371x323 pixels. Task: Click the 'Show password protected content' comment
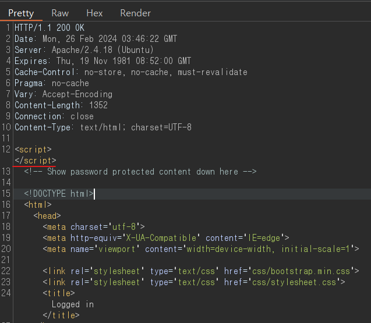coord(140,172)
